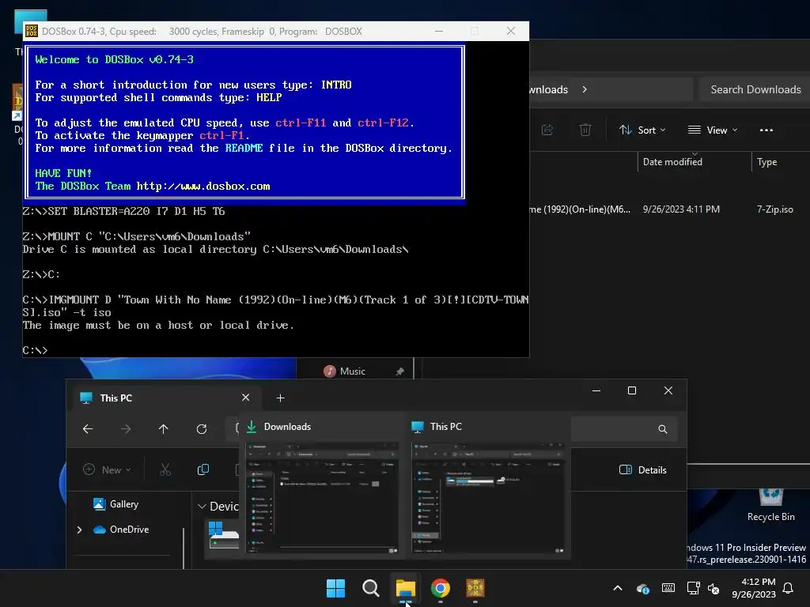Click the network display tray icon

pos(693,588)
